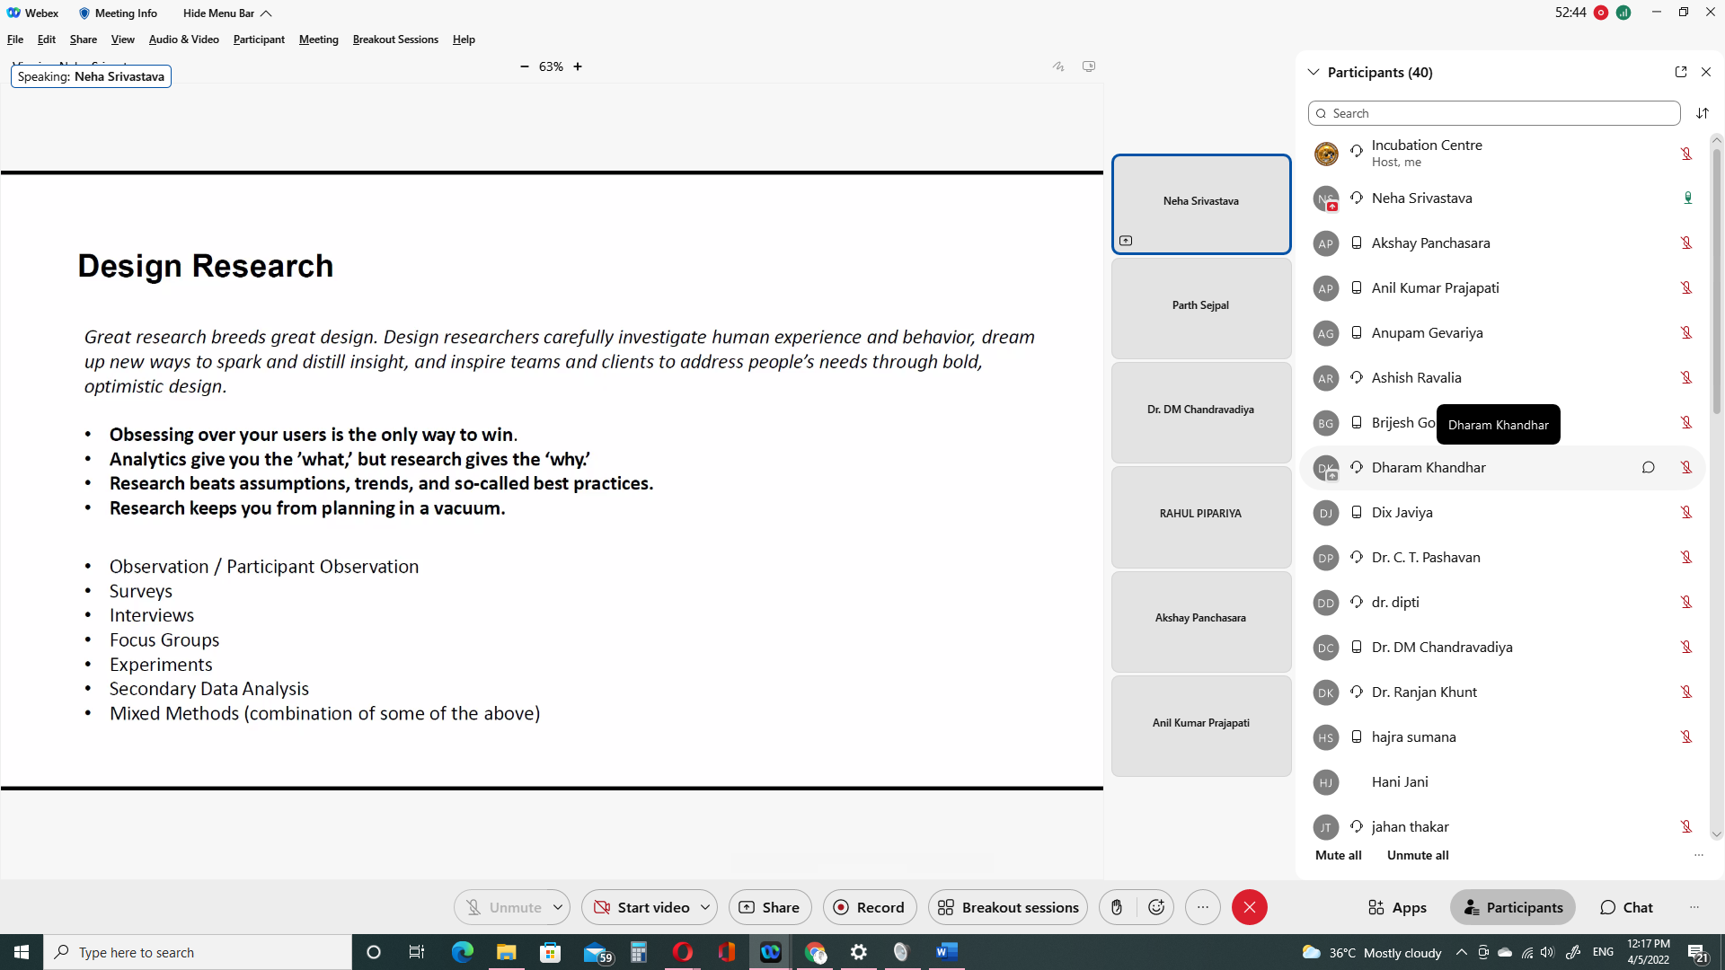1725x970 pixels.
Task: Open Webex from Windows taskbar
Action: pos(770,952)
